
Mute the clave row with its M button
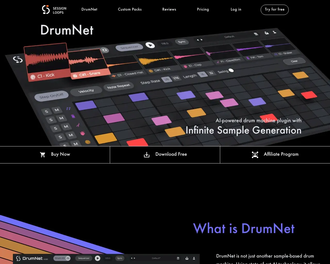click(x=66, y=126)
